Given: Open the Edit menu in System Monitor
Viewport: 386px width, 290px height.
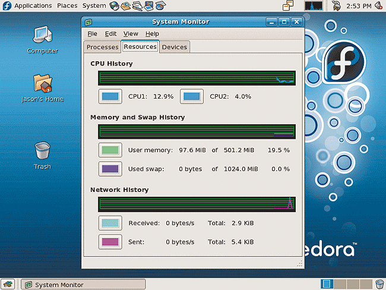Looking at the screenshot, I should pos(110,34).
